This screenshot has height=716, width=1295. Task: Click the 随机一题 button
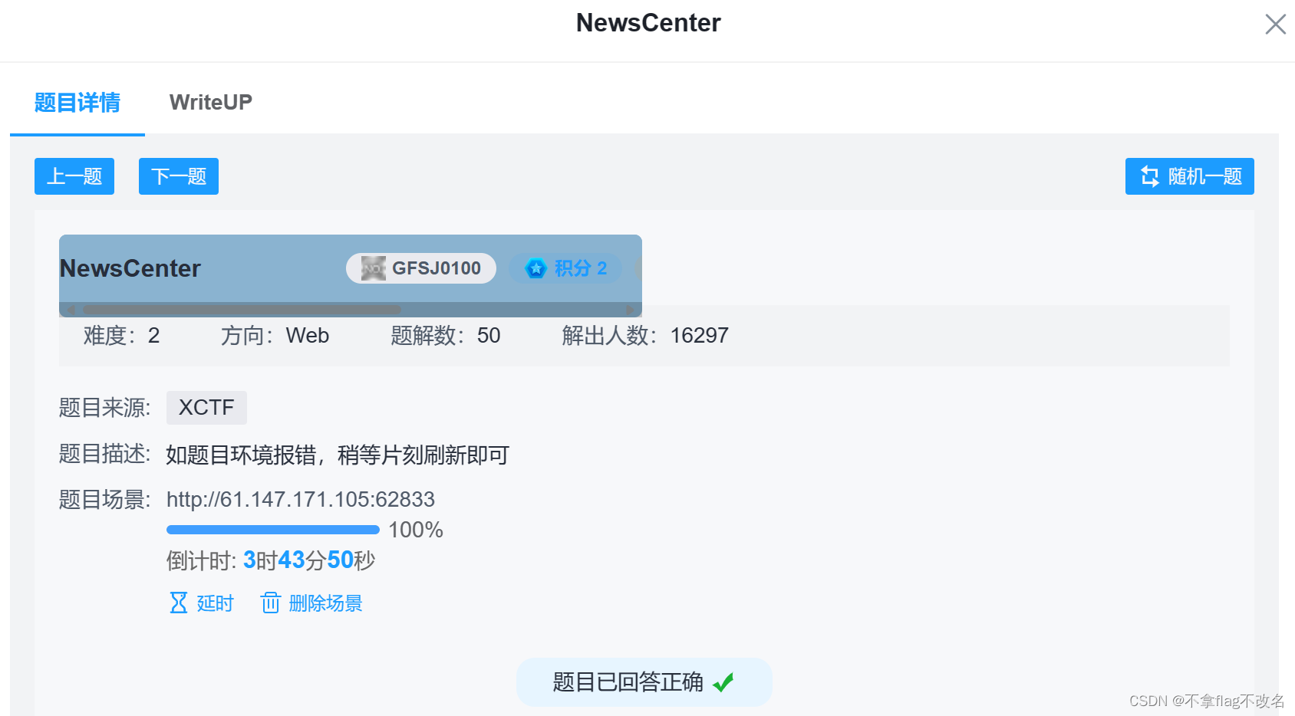(x=1188, y=176)
